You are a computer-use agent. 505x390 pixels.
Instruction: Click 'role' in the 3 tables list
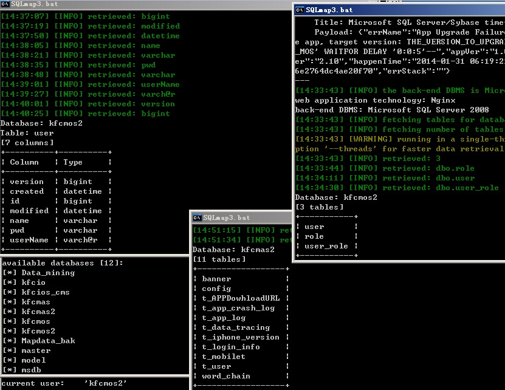coord(314,236)
